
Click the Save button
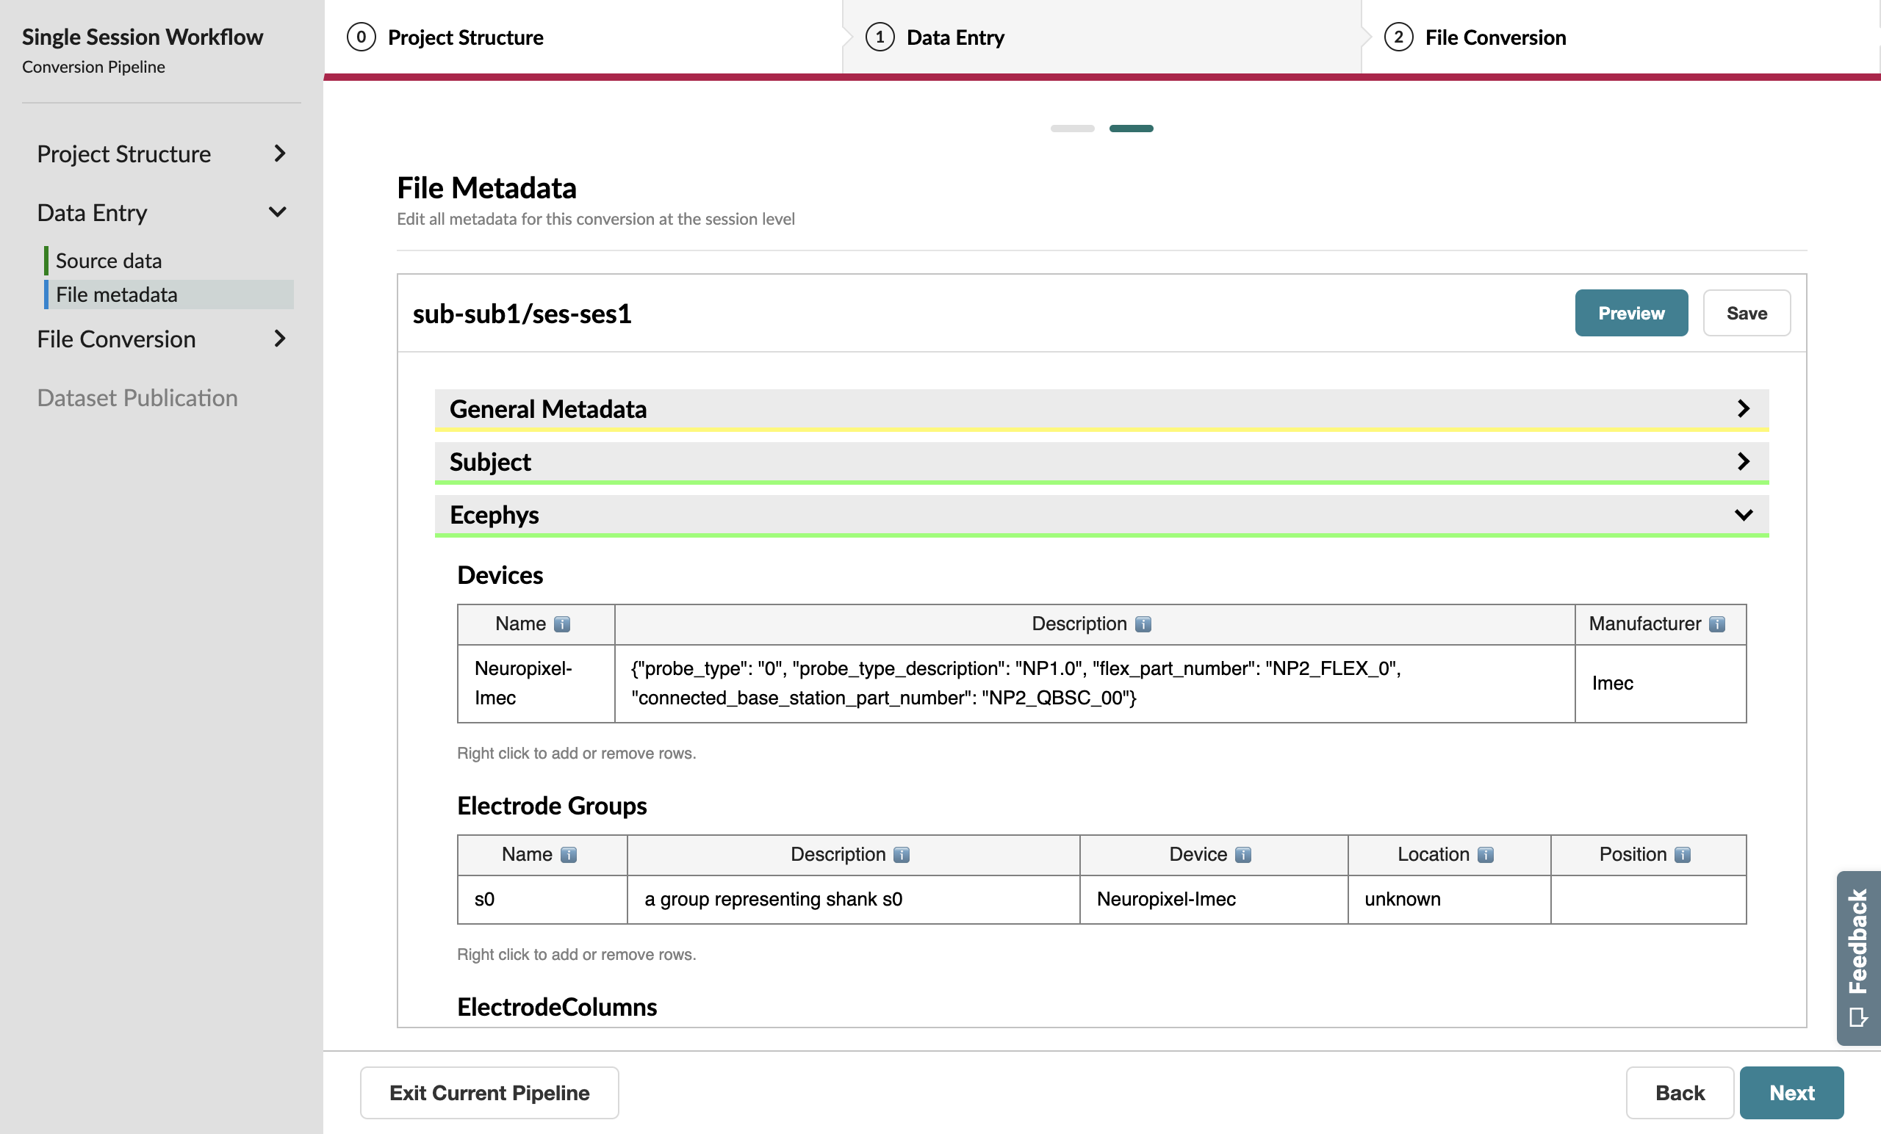pos(1747,313)
